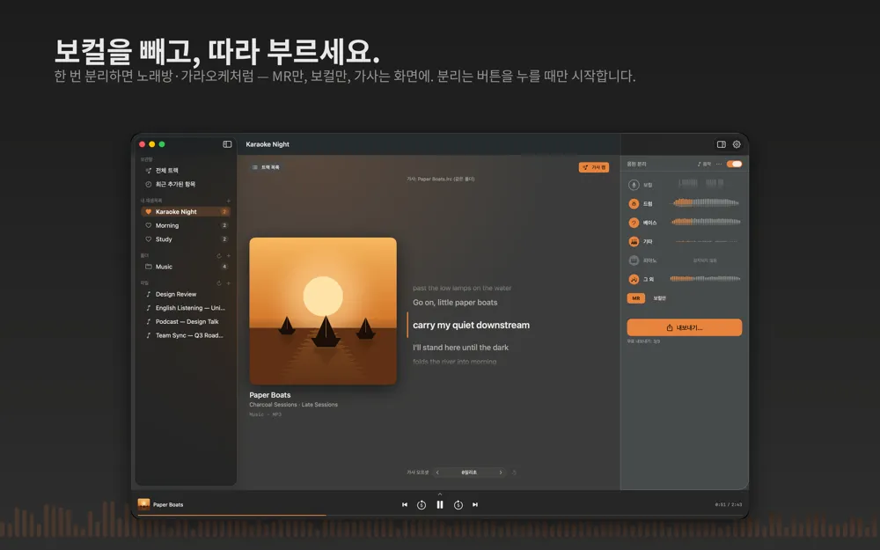Decrease lyric offset with left chevron
This screenshot has width=880, height=550.
point(437,473)
